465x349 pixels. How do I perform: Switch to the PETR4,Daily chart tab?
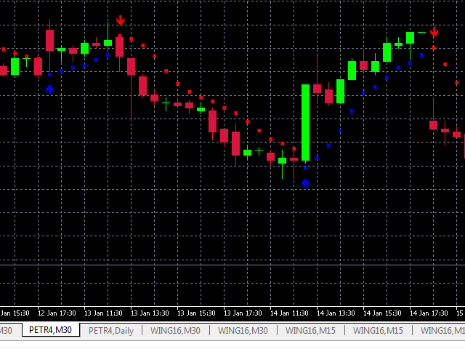coord(111,330)
